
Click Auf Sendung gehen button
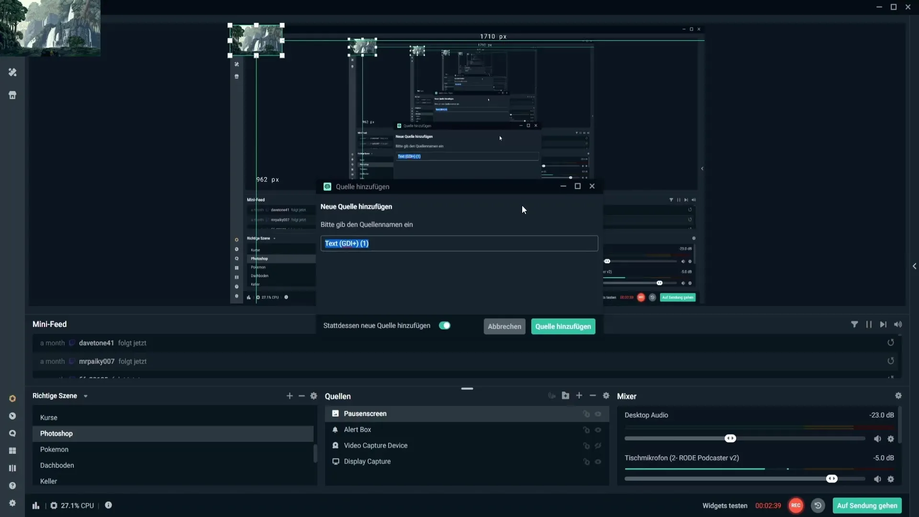click(867, 506)
